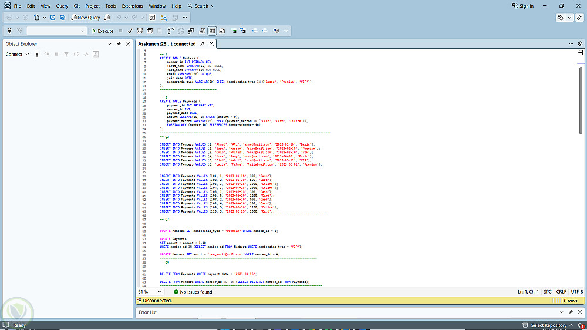Click the Save file icon
The width and height of the screenshot is (587, 330).
point(53,18)
